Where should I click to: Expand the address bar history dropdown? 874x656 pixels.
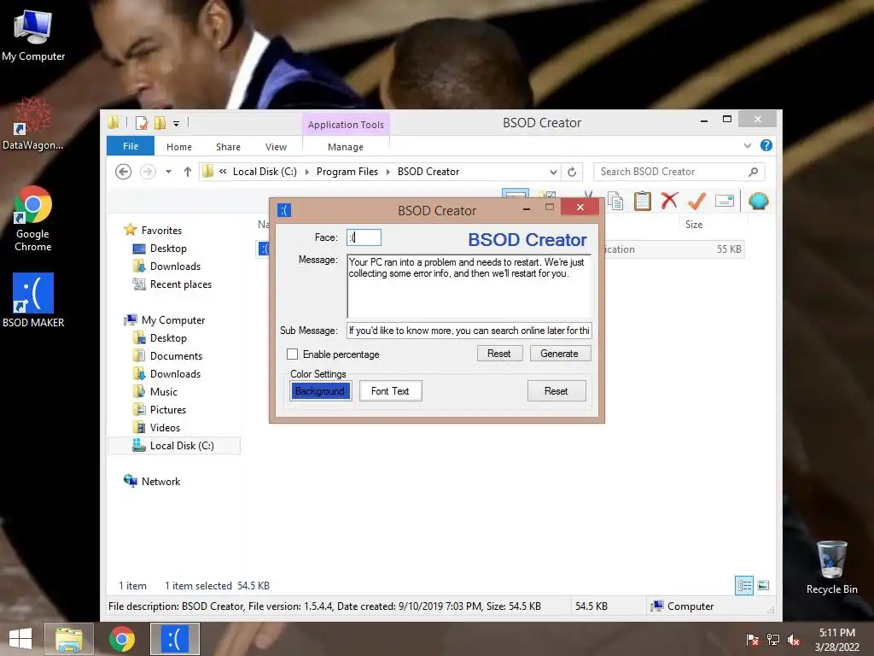[x=553, y=172]
